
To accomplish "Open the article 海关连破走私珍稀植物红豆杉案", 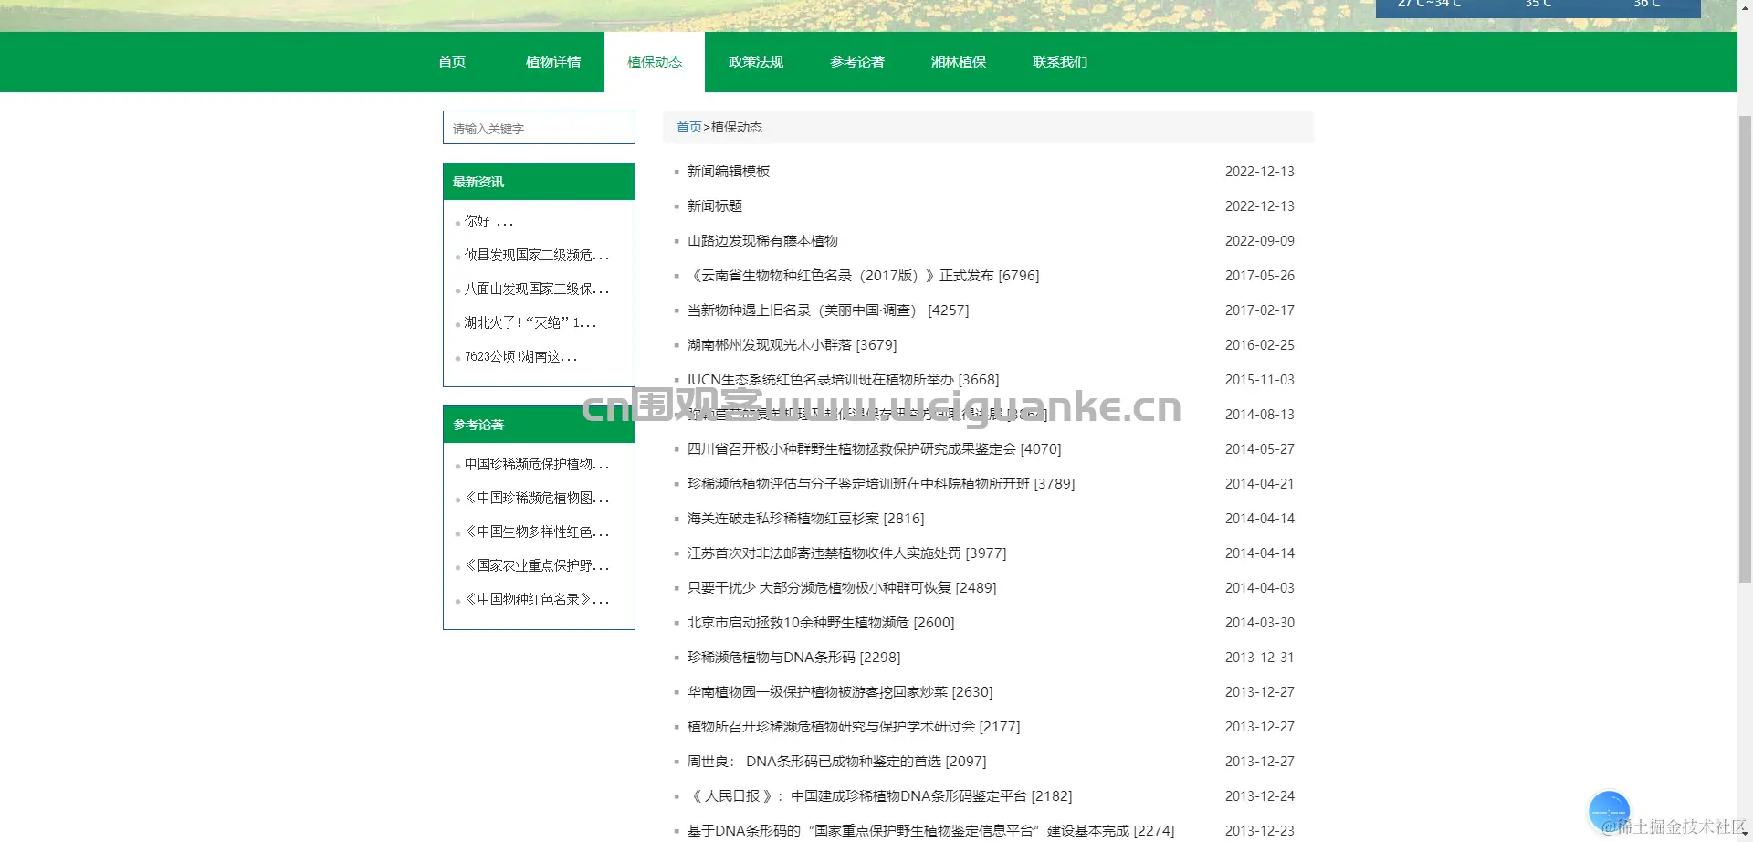I will pyautogui.click(x=805, y=519).
